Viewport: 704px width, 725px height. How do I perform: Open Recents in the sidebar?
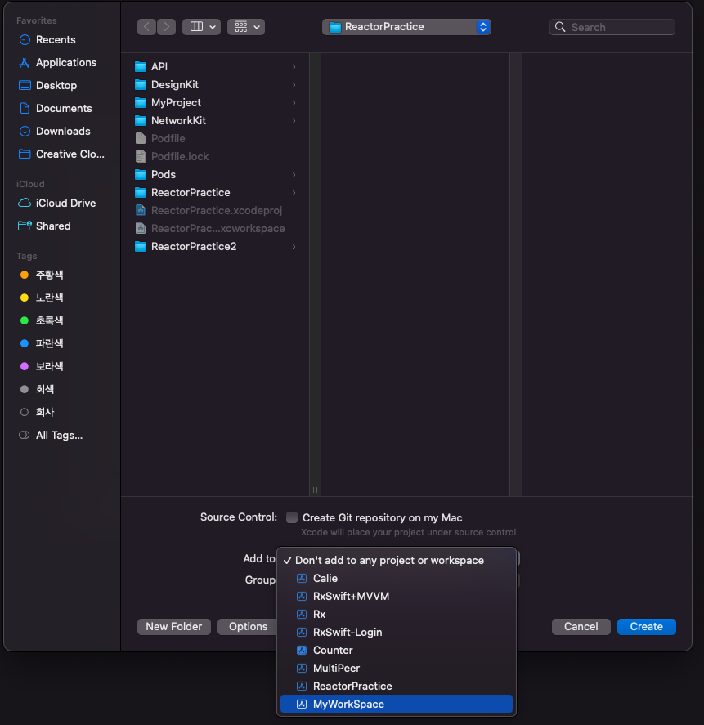(56, 40)
